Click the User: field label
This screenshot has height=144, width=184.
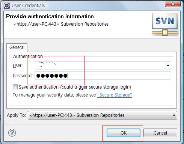click(18, 66)
